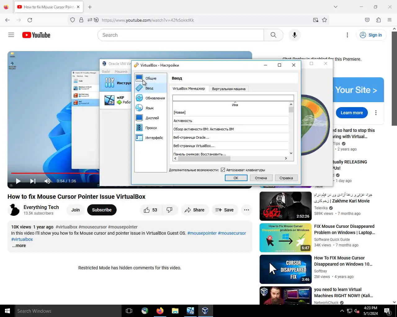
Task: Open #mousepointer hashtag link in description
Action: coord(202,233)
